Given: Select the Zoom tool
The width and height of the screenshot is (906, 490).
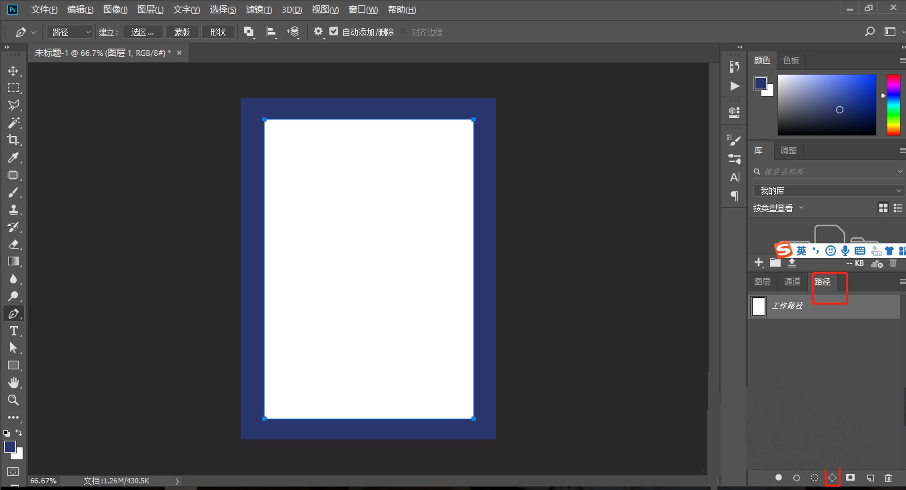Looking at the screenshot, I should tap(13, 400).
